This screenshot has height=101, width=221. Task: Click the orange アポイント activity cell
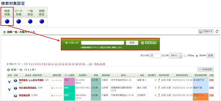(201, 97)
